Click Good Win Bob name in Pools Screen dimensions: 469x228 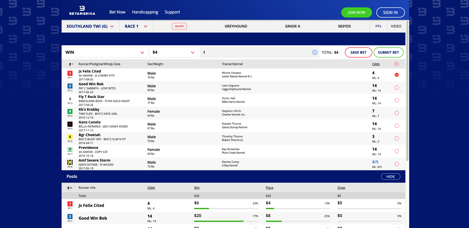click(93, 218)
